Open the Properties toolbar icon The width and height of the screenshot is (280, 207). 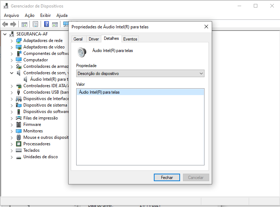point(35,24)
